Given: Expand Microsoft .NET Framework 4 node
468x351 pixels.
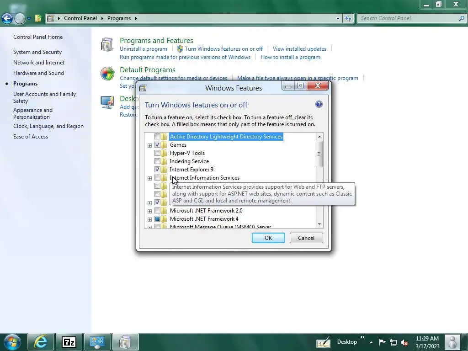Looking at the screenshot, I should click(x=149, y=219).
